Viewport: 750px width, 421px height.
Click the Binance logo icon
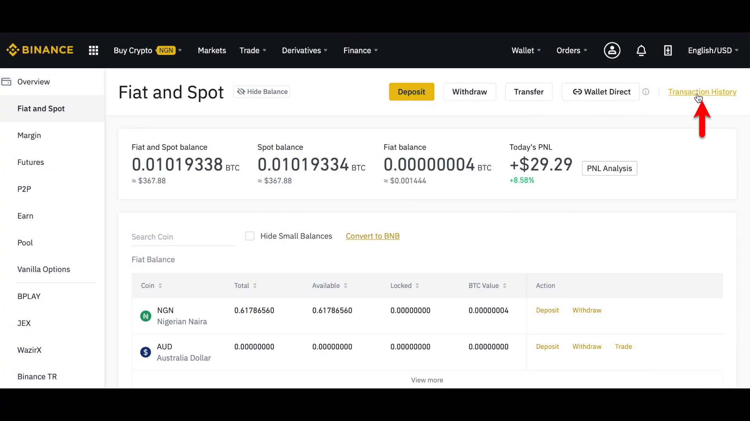tap(11, 50)
